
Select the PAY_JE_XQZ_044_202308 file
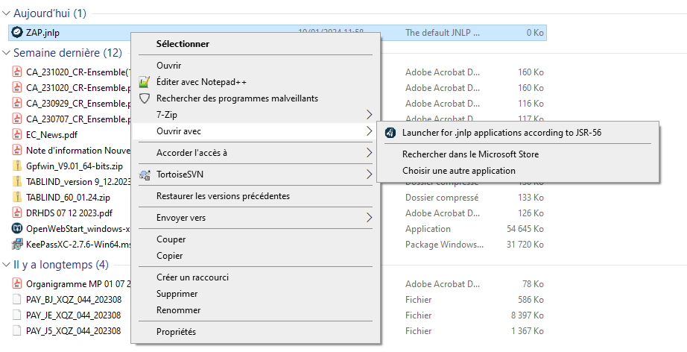tap(73, 315)
